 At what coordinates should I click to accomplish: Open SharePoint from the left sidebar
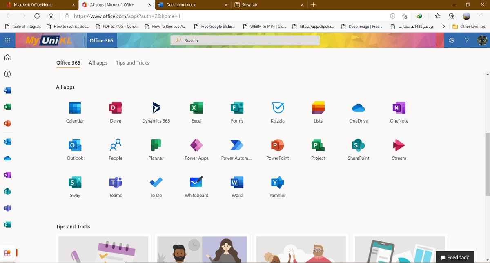coord(7,191)
